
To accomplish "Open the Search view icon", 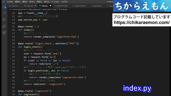I will [x=4, y=13].
